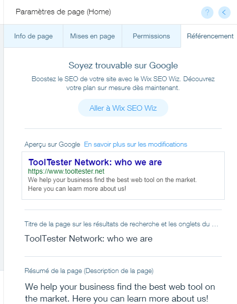Image resolution: width=237 pixels, height=304 pixels.
Task: Click the truncated Titre de la page label
Action: (121, 224)
